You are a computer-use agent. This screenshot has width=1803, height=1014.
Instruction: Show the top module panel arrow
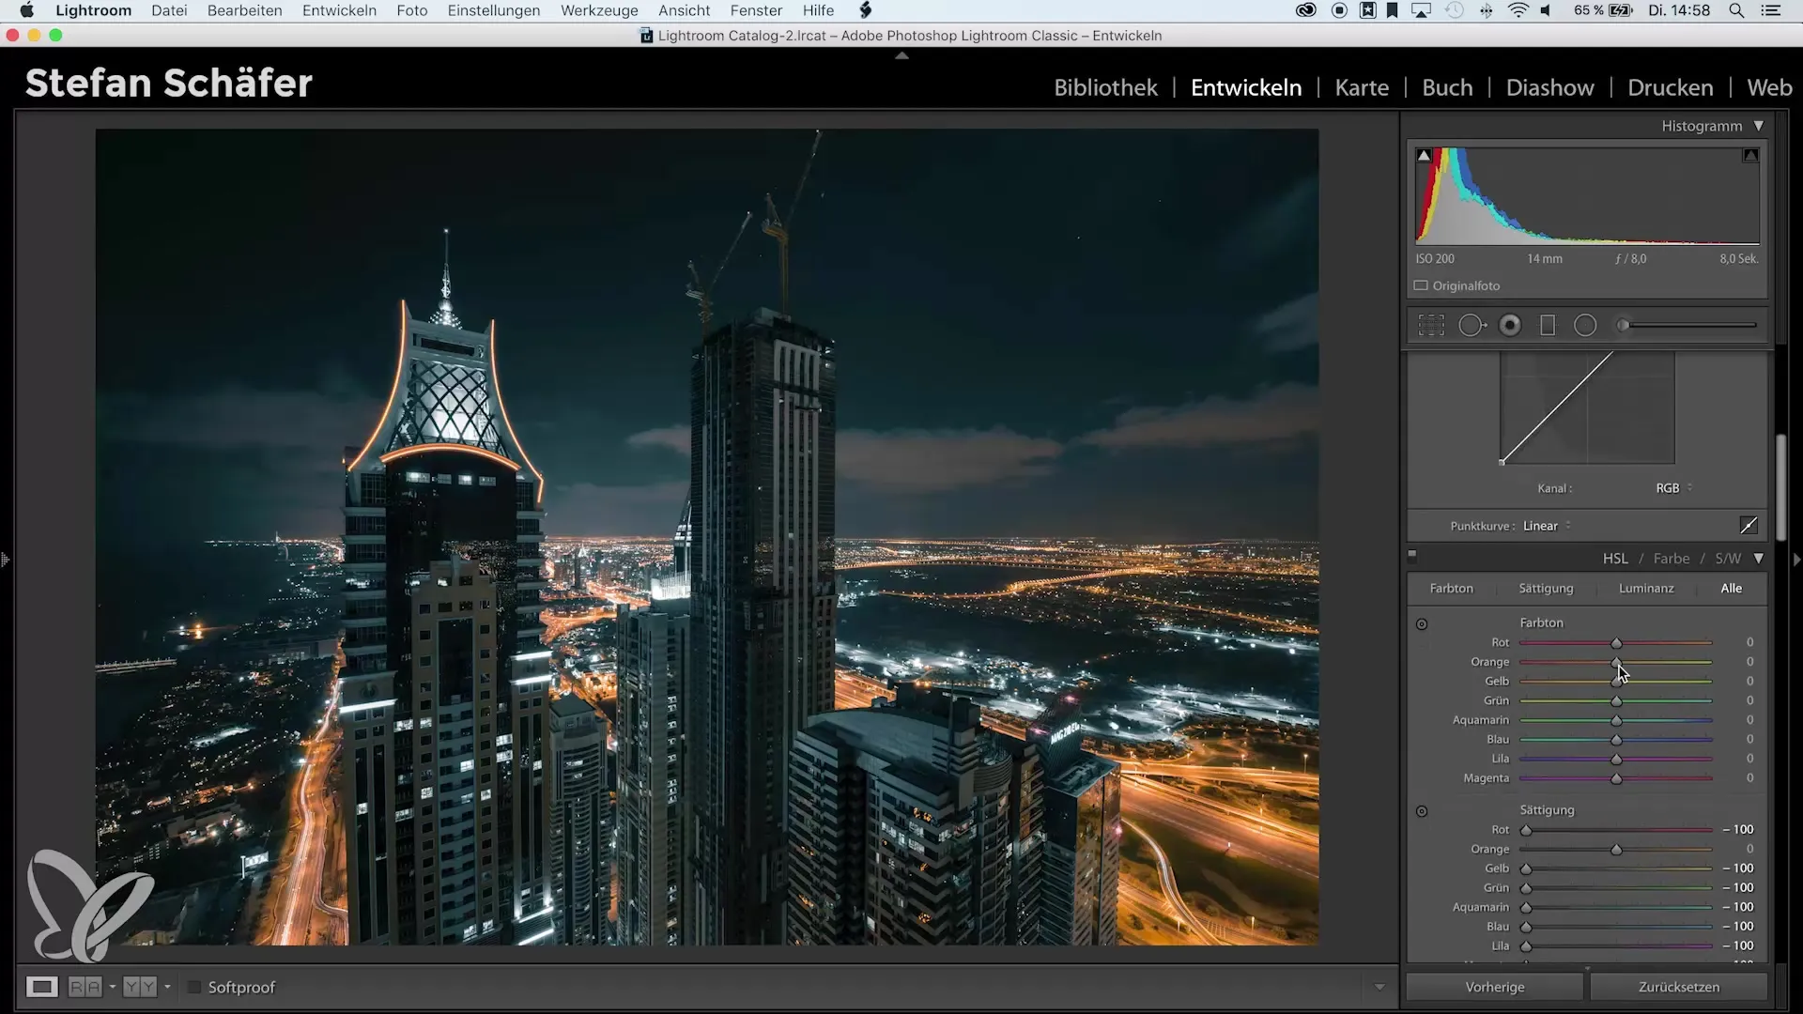pyautogui.click(x=901, y=56)
